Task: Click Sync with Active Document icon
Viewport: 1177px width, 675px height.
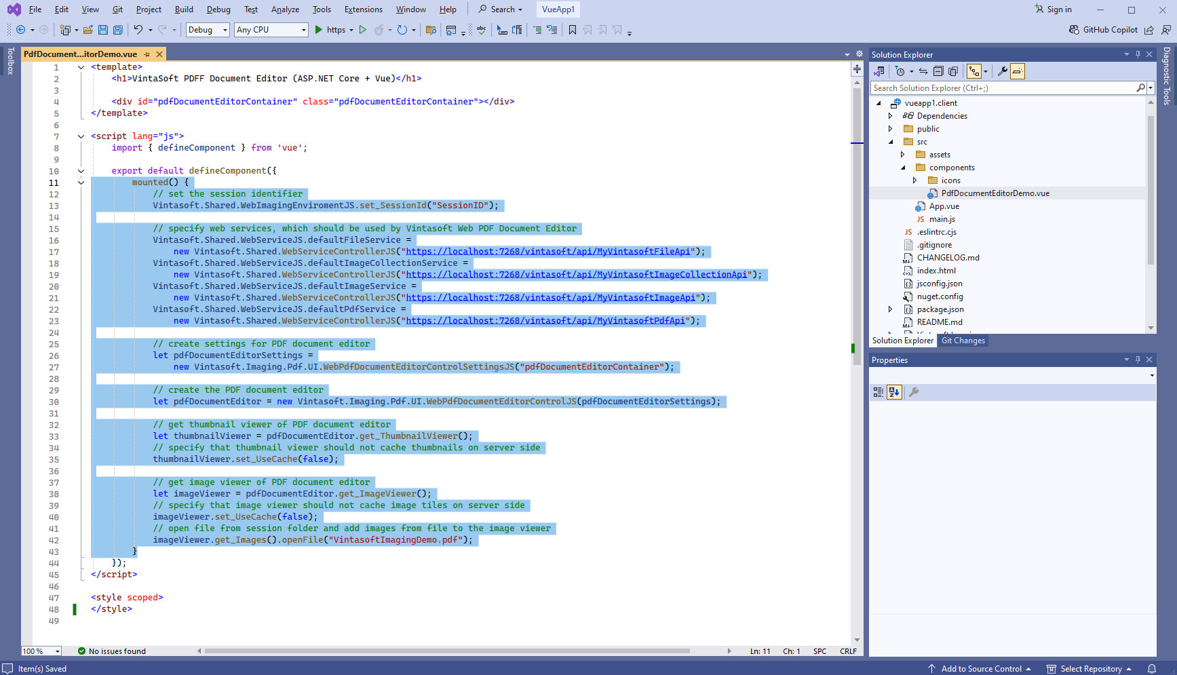Action: coord(923,71)
